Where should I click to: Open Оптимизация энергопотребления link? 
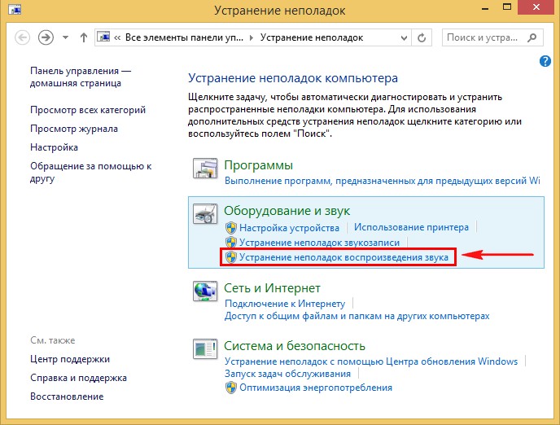pyautogui.click(x=316, y=388)
